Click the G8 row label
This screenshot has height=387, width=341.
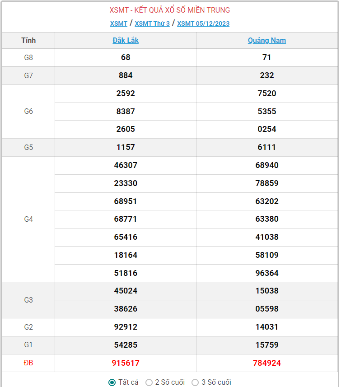coord(28,57)
